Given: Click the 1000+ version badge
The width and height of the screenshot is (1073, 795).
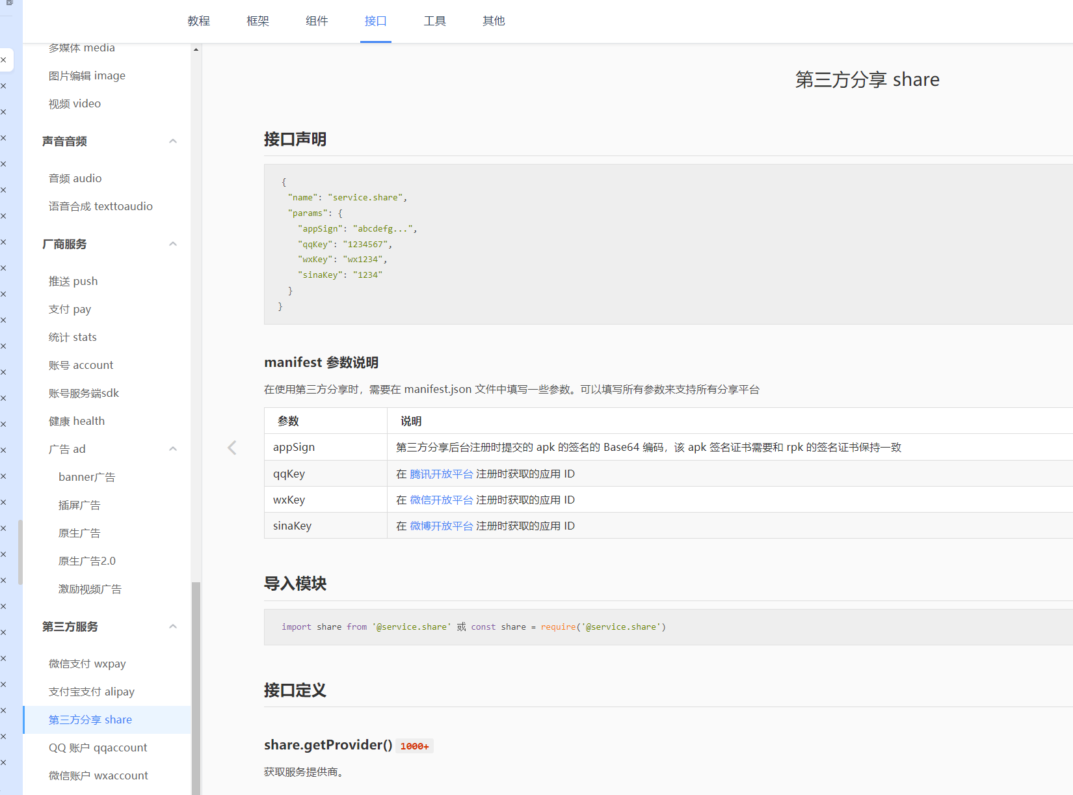Looking at the screenshot, I should click(x=415, y=746).
